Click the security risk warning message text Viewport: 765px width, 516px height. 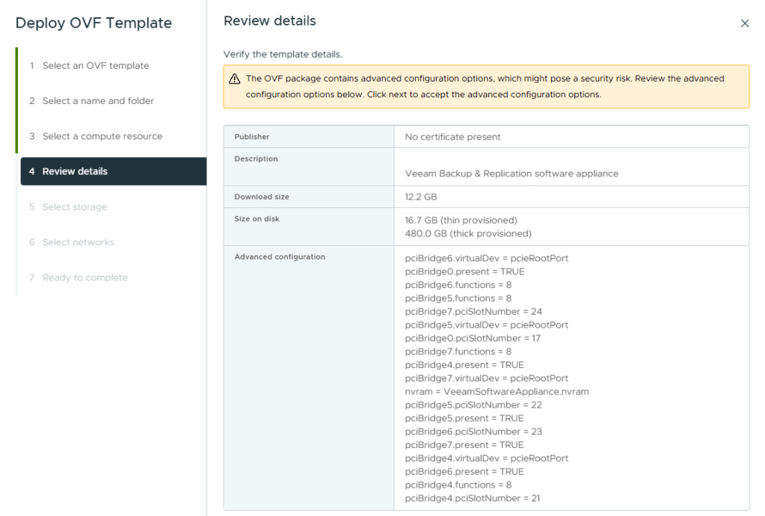click(485, 87)
